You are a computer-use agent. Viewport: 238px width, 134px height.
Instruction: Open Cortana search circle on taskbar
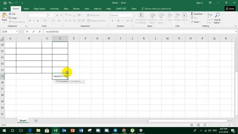12,131
